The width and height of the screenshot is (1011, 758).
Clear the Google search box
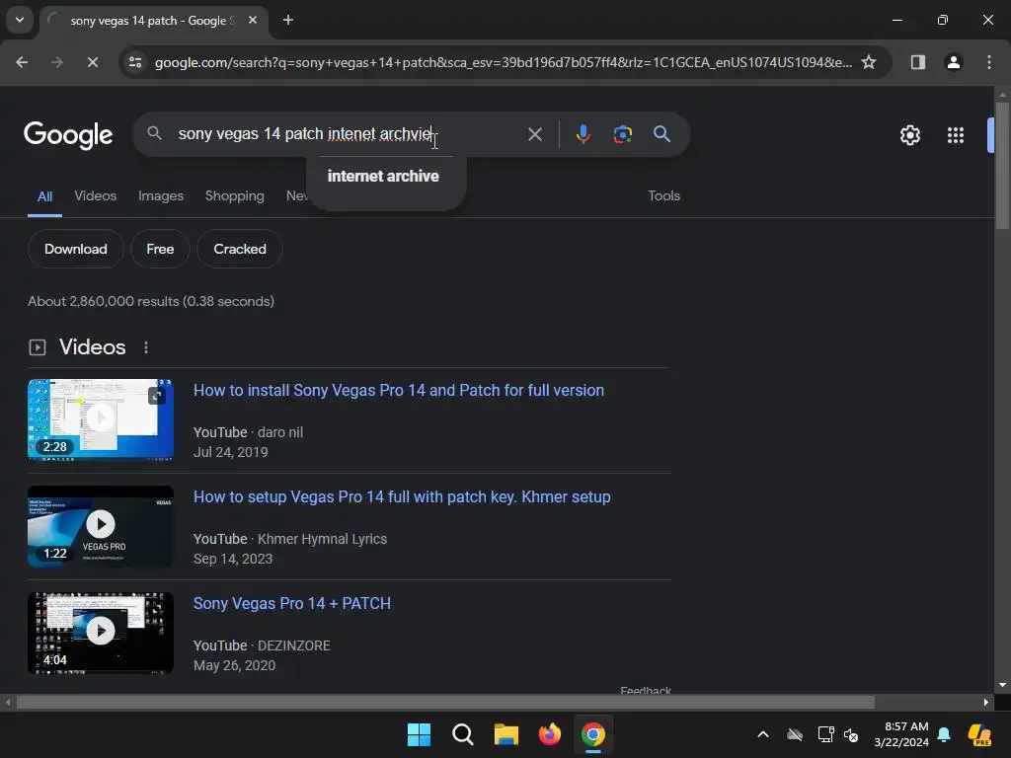pyautogui.click(x=534, y=134)
